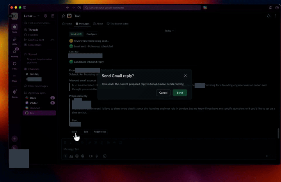Viewport: 281px width, 182px height.
Task: Click Edit under the proposed reply
Action: 85,131
